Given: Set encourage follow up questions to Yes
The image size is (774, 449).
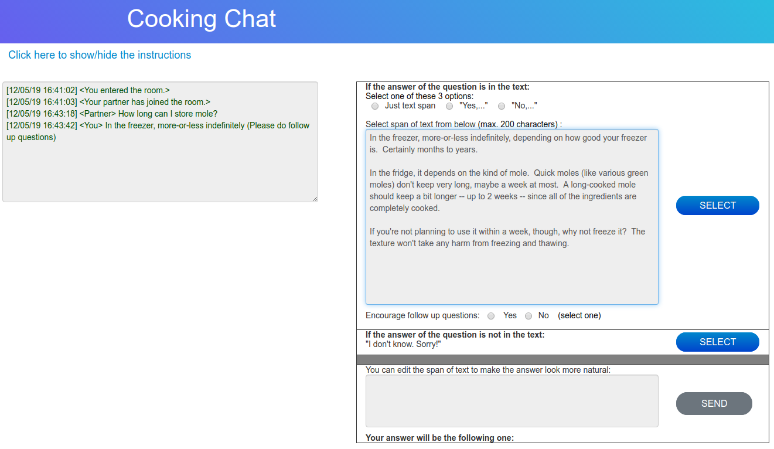Looking at the screenshot, I should tap(491, 316).
